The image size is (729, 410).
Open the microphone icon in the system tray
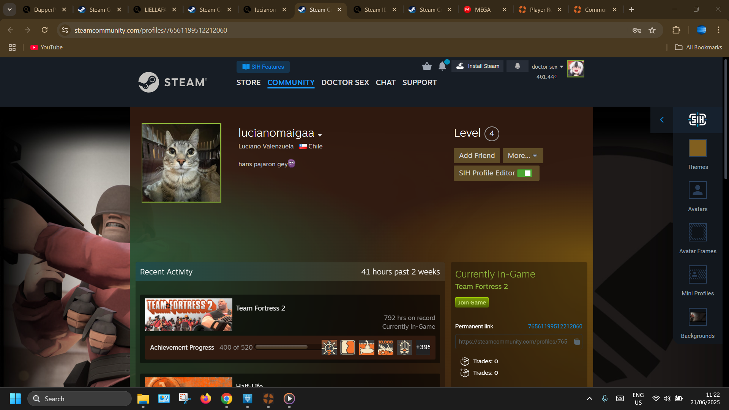click(x=604, y=399)
